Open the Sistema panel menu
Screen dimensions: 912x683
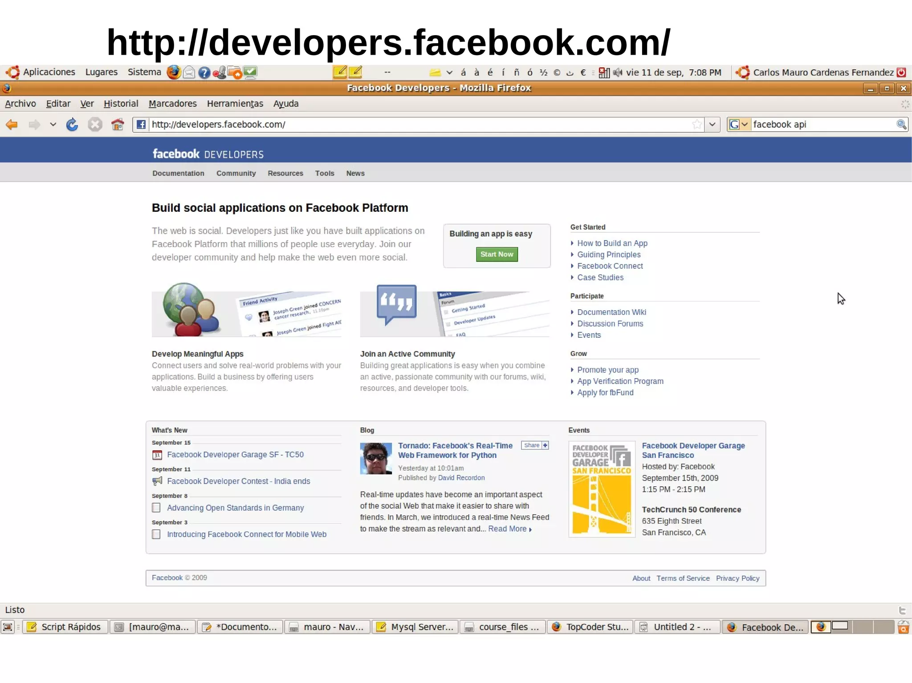[144, 72]
